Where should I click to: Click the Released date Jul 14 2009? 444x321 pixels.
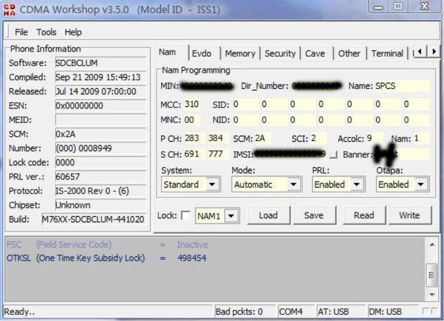[x=100, y=92]
